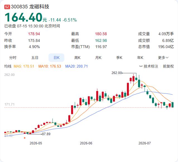Click the MA5: 170.51 legend
The width and height of the screenshot is (178, 162).
click(24, 66)
